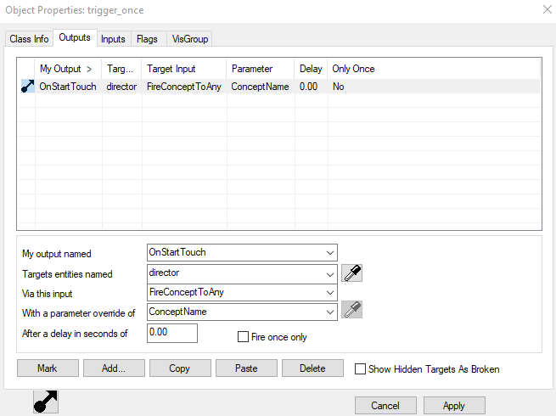
Task: Enable the Fire once only checkbox
Action: [244, 337]
